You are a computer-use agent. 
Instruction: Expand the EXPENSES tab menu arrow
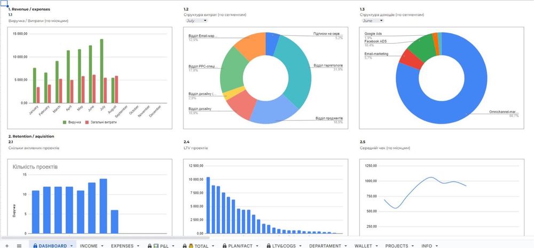(x=138, y=246)
